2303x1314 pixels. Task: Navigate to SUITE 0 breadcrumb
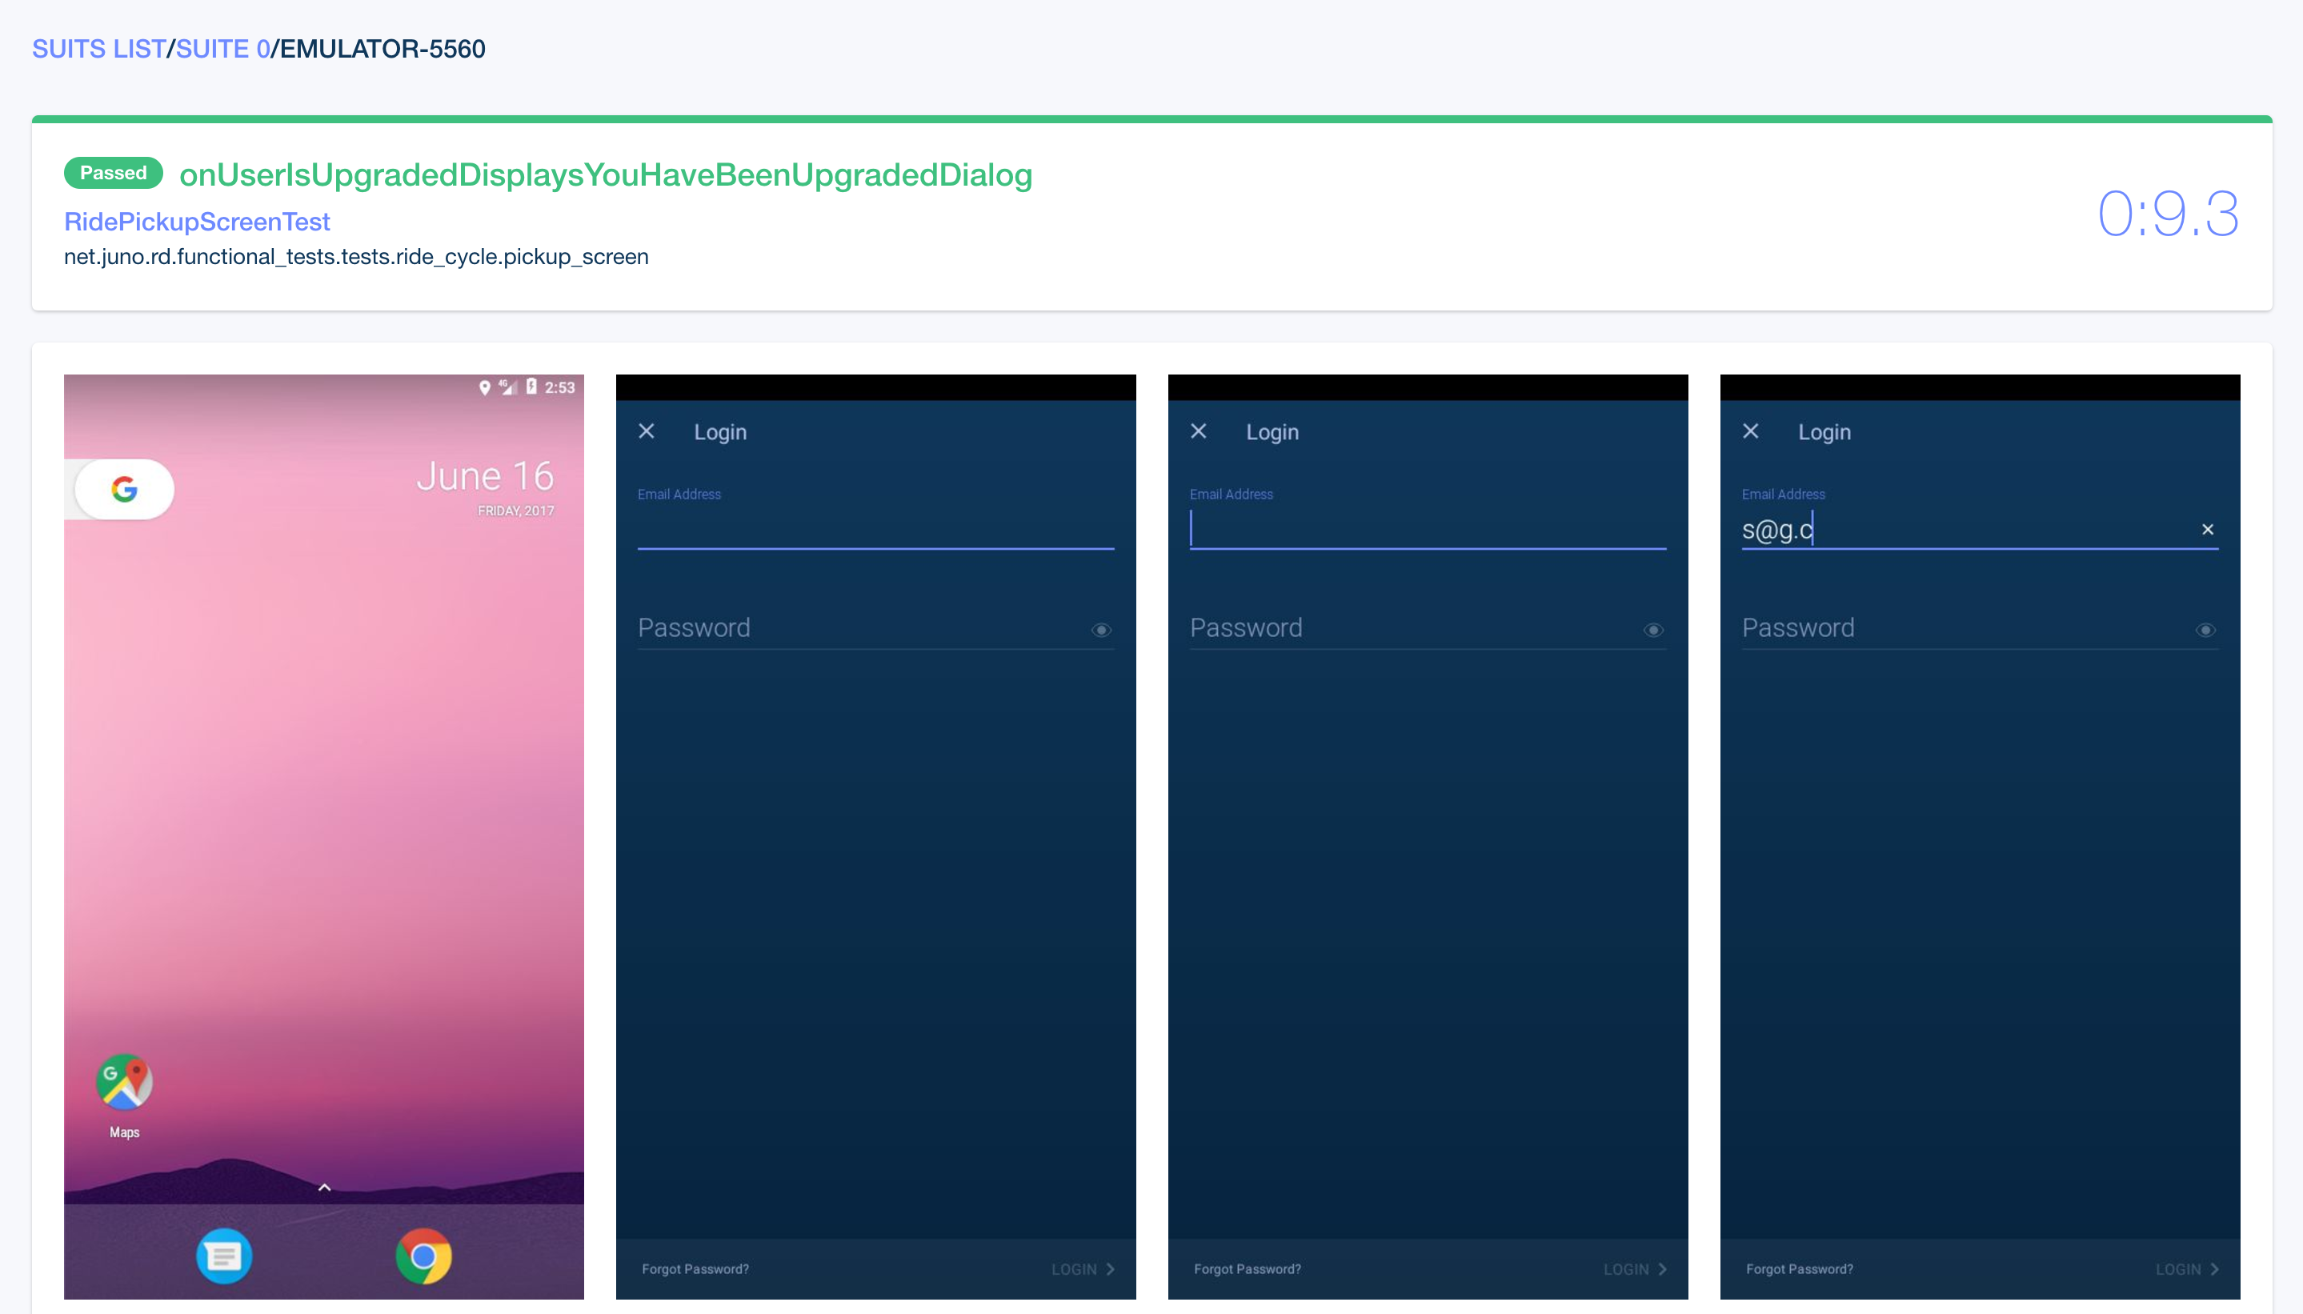[223, 49]
